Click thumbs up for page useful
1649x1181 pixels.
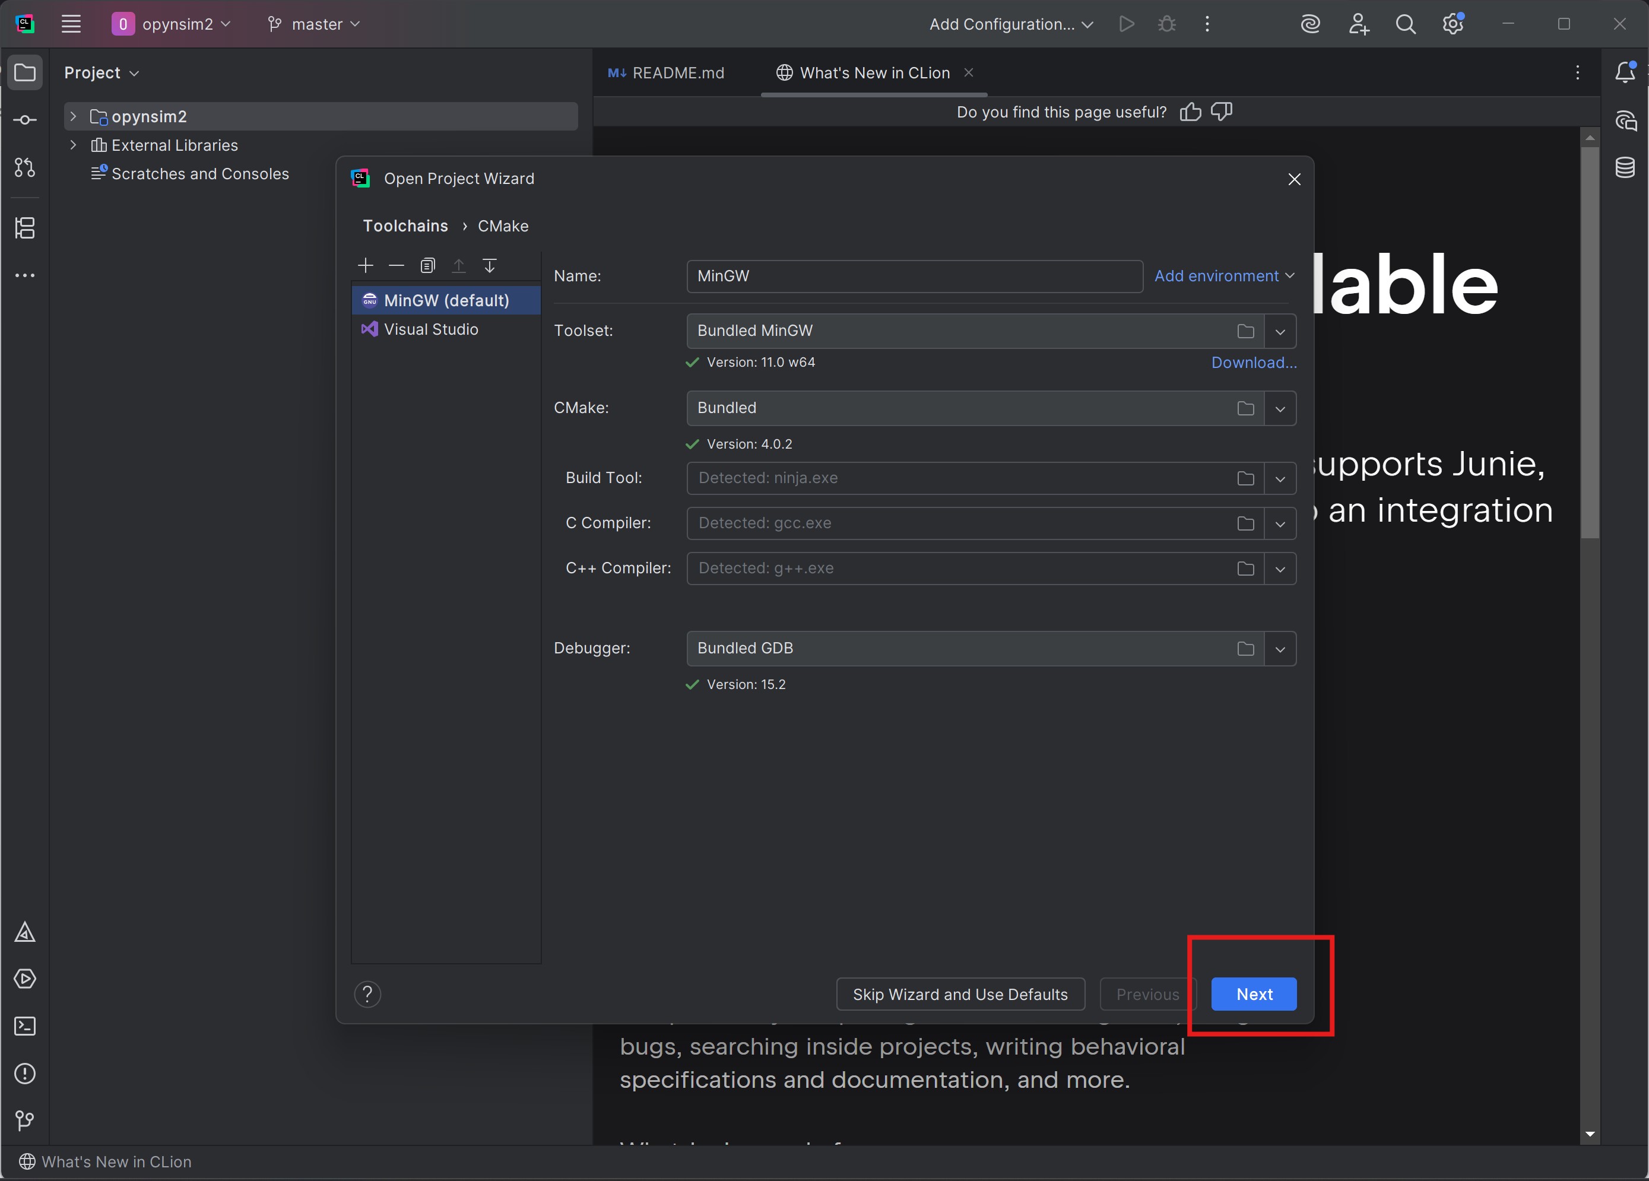(1190, 112)
